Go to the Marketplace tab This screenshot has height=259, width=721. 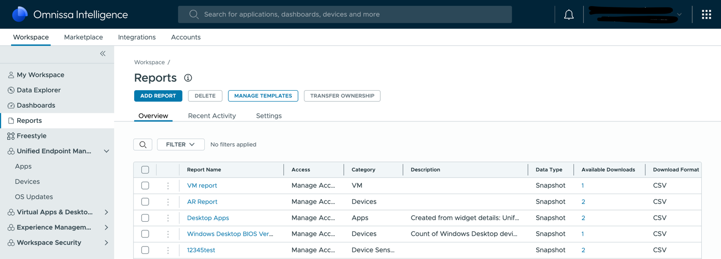point(83,37)
